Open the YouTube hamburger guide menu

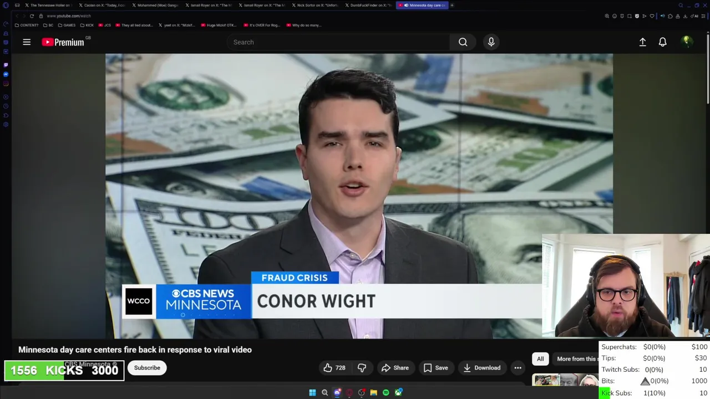(x=27, y=42)
